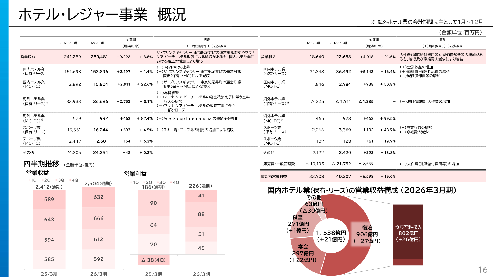Click the 45 profit bar segment
493x277 pixels.
click(201, 248)
